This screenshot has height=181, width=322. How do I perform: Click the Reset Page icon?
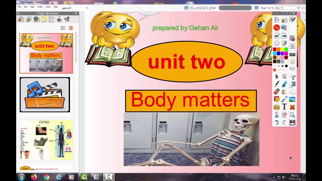284,115
